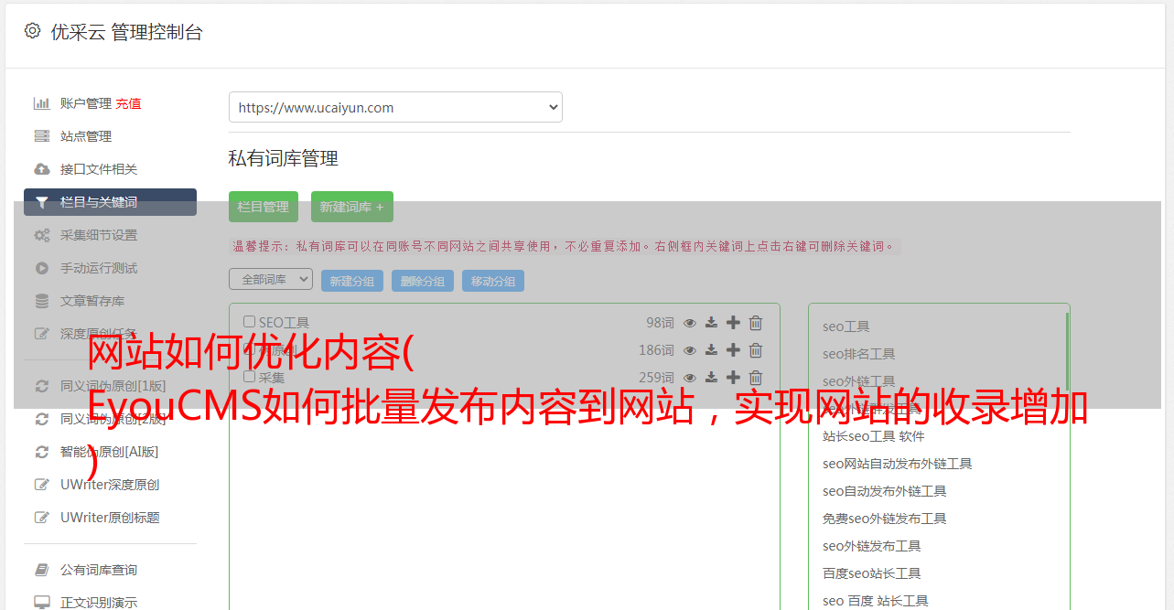Click the 删除分组 button
1174x610 pixels.
coord(423,281)
